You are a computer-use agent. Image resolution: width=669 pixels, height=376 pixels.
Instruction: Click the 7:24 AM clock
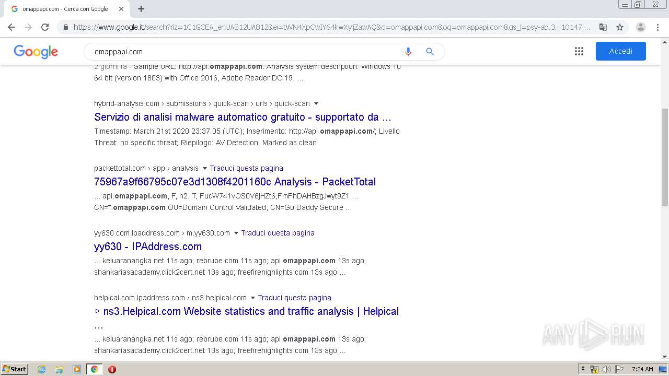tap(642, 369)
